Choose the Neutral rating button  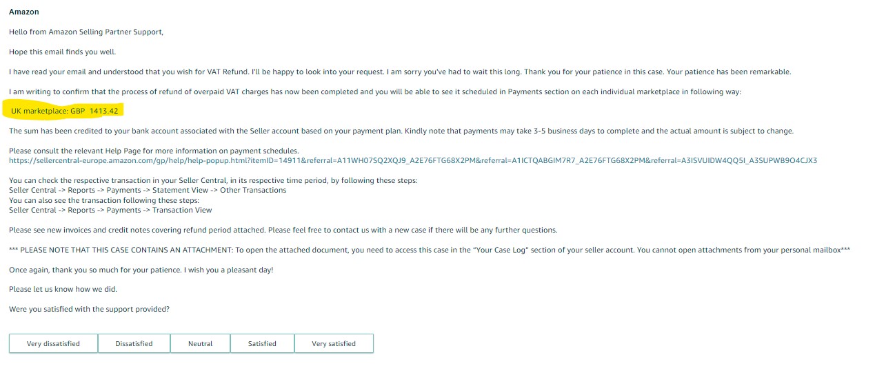point(200,343)
